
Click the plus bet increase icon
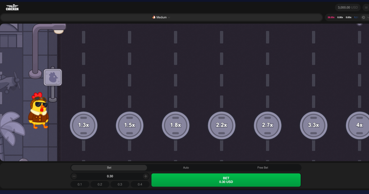(x=146, y=176)
